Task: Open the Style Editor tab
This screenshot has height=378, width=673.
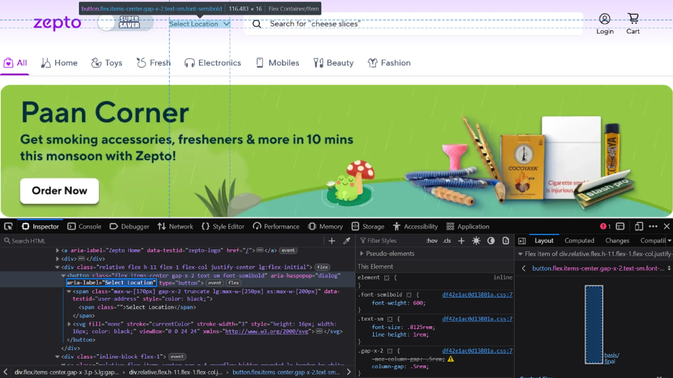Action: (223, 226)
